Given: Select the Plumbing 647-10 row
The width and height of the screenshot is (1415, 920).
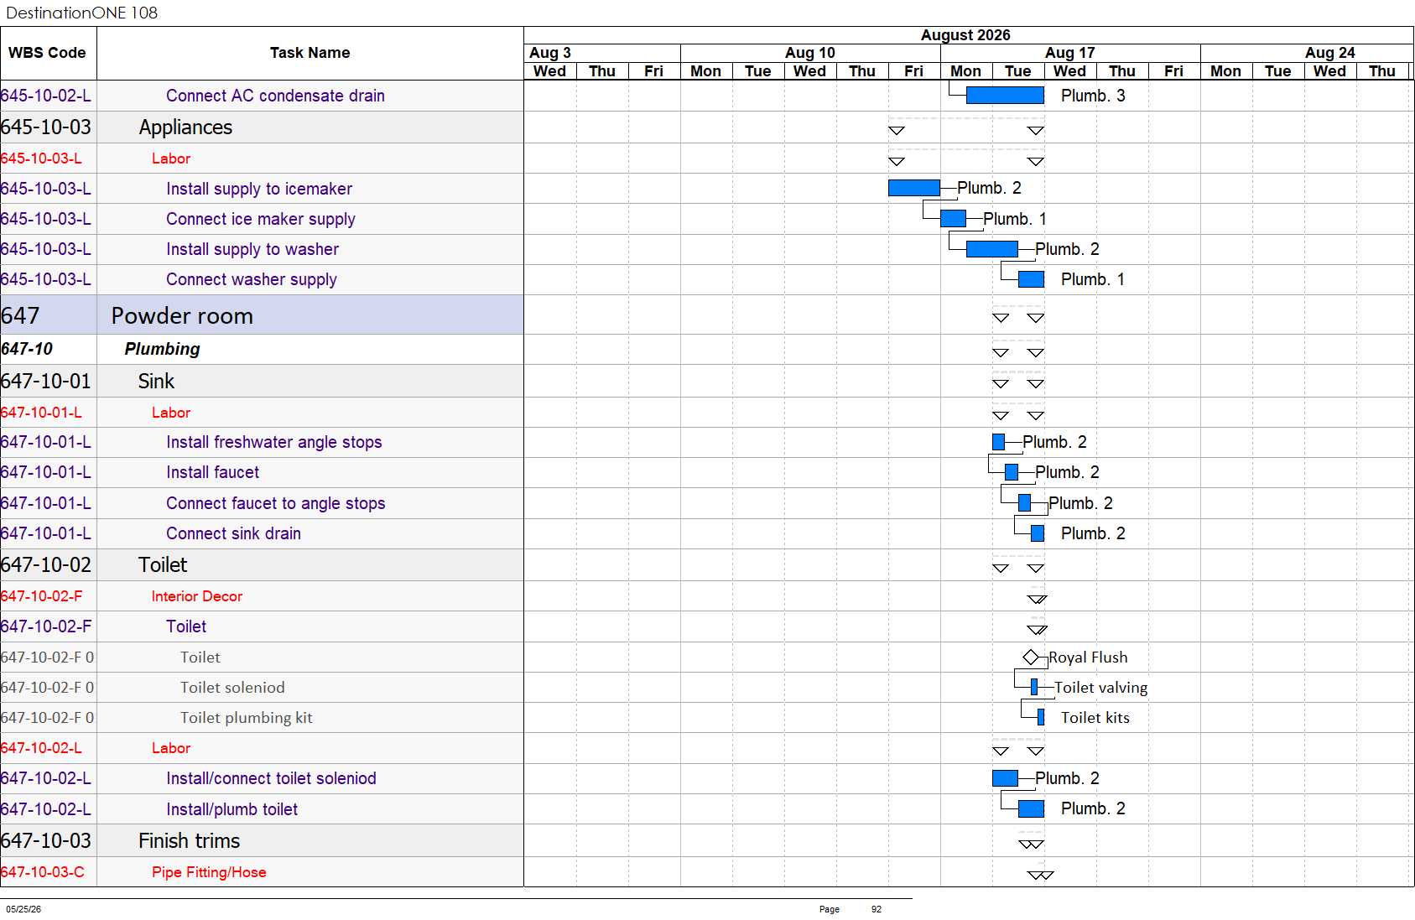Looking at the screenshot, I should (262, 349).
